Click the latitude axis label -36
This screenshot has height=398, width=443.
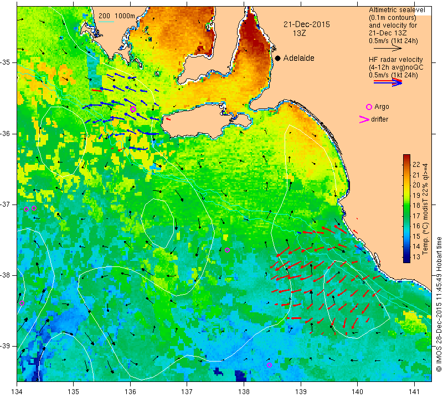point(6,133)
